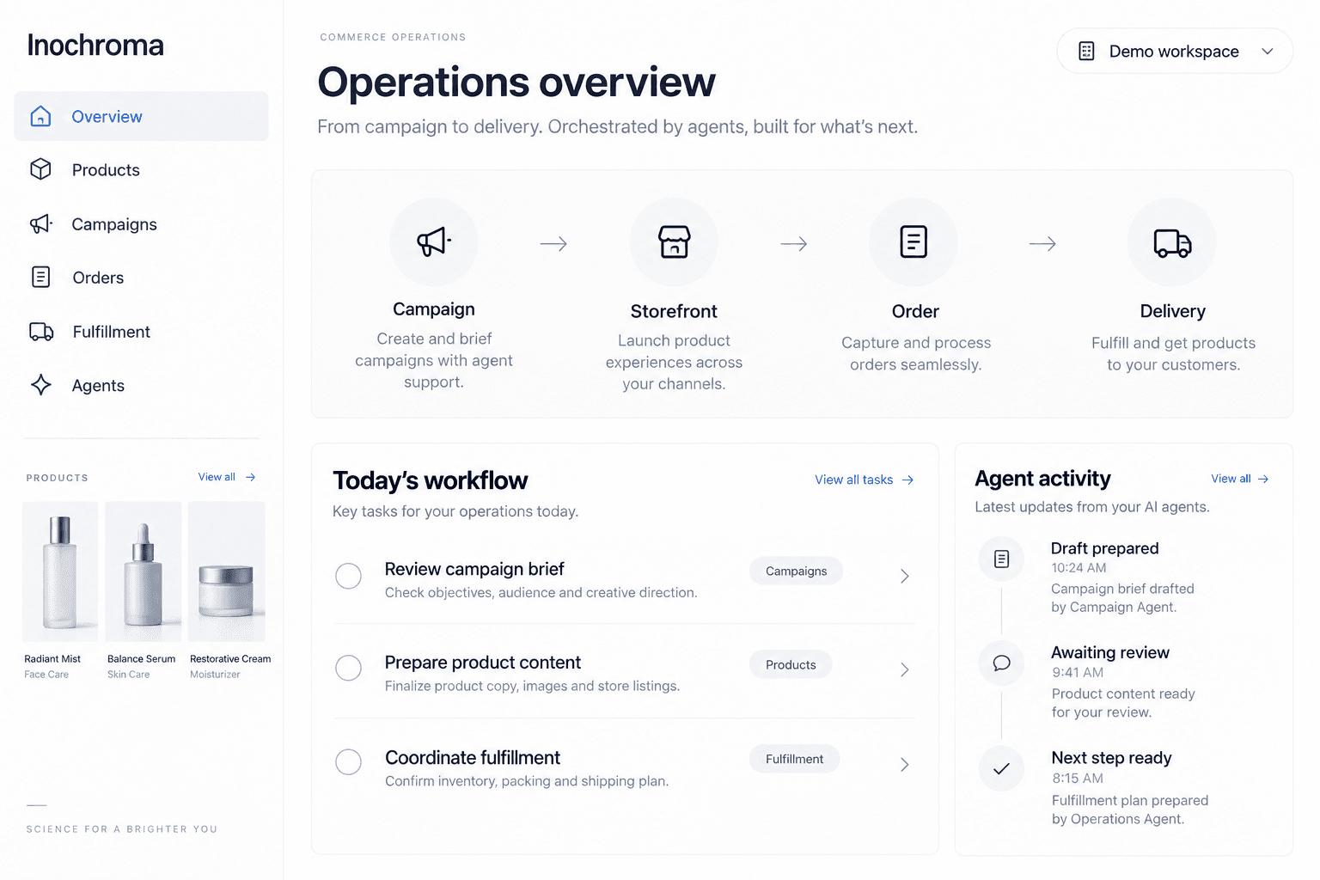Click the Delivery step heading
This screenshot has height=880, width=1320.
(x=1172, y=311)
